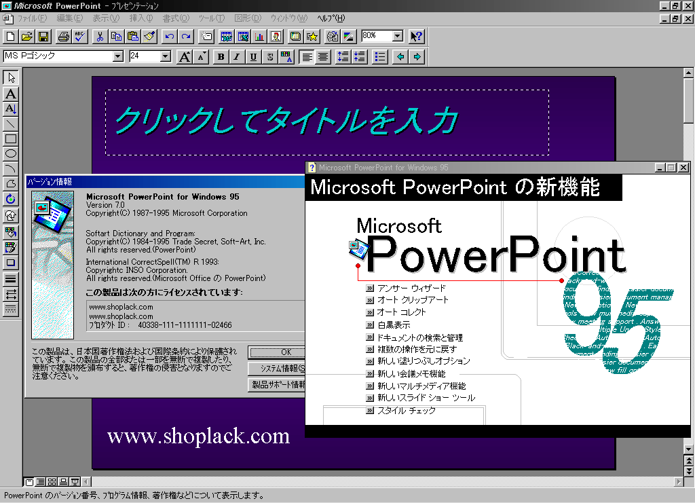Open the Fill Color paint bucket palette
Image resolution: width=695 pixels, height=503 pixels.
pos(11,231)
